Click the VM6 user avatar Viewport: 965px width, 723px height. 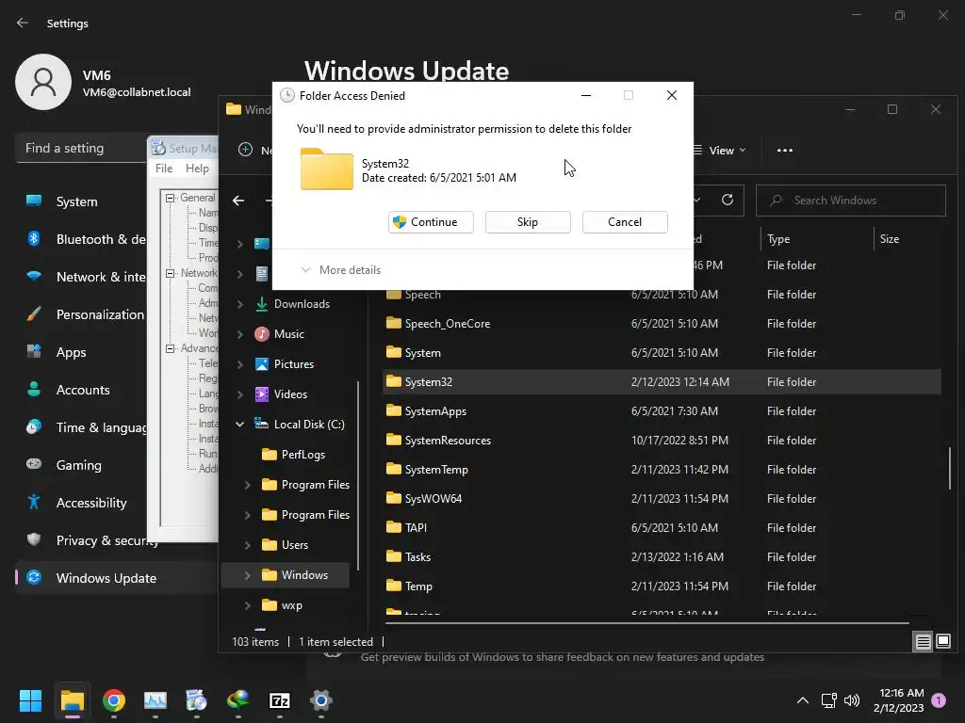coord(43,82)
